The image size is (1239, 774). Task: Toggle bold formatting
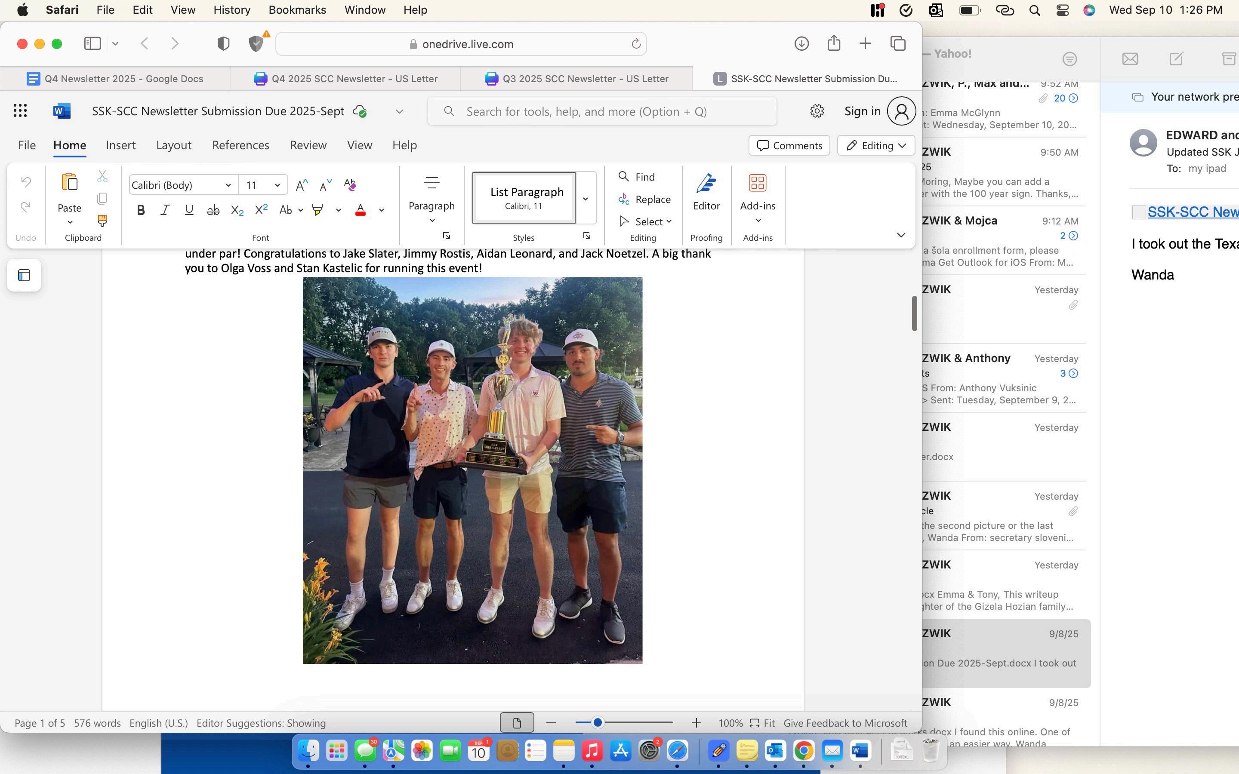coord(141,210)
